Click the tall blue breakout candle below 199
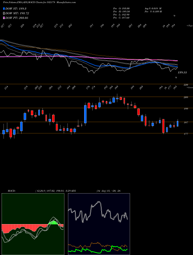This screenshot has height=255, width=193. (x=85, y=114)
